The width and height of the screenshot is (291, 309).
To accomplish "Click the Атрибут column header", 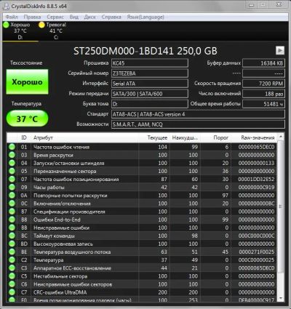I will tap(85, 137).
